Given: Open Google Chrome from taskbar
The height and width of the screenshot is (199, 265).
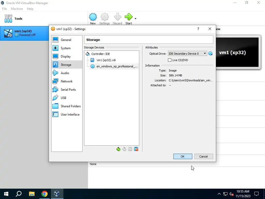Looking at the screenshot, I should (45, 194).
